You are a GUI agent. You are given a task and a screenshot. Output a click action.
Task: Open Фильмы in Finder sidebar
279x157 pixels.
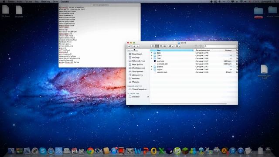pyautogui.click(x=136, y=78)
